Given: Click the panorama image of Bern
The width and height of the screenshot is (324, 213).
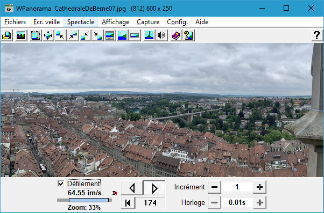Looking at the screenshot, I should (162, 110).
